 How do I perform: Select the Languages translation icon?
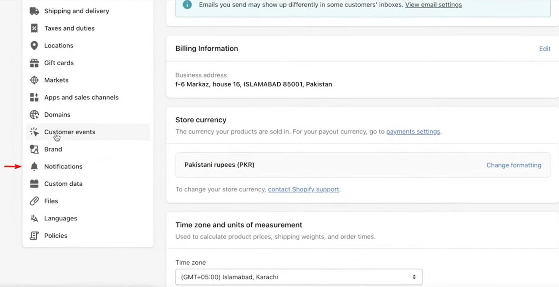click(35, 218)
